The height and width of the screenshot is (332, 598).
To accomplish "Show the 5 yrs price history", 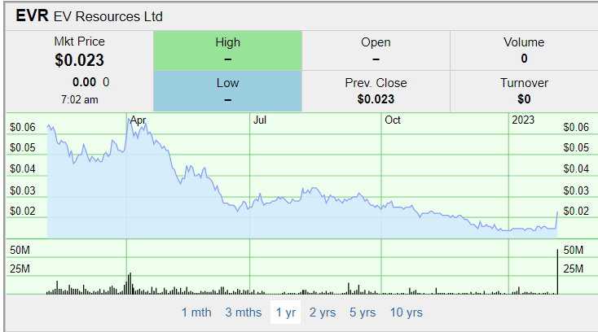I will [x=363, y=312].
